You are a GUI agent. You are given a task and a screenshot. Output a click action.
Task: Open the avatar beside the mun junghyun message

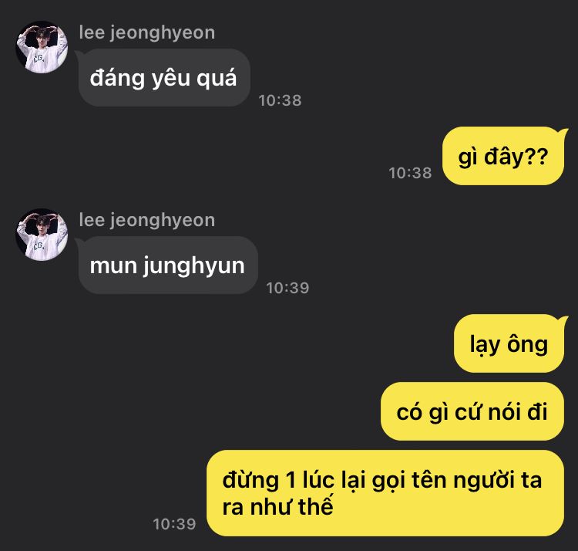(x=42, y=235)
